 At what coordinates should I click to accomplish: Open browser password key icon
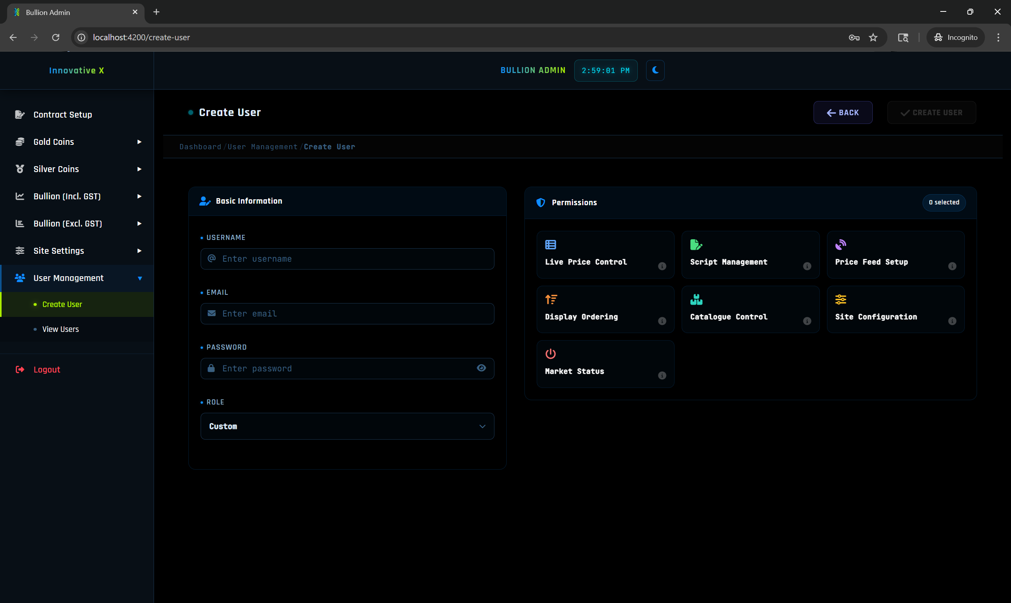tap(854, 37)
